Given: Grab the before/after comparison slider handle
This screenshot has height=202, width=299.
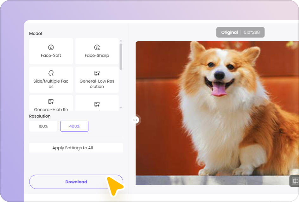Looking at the screenshot, I should [x=135, y=120].
